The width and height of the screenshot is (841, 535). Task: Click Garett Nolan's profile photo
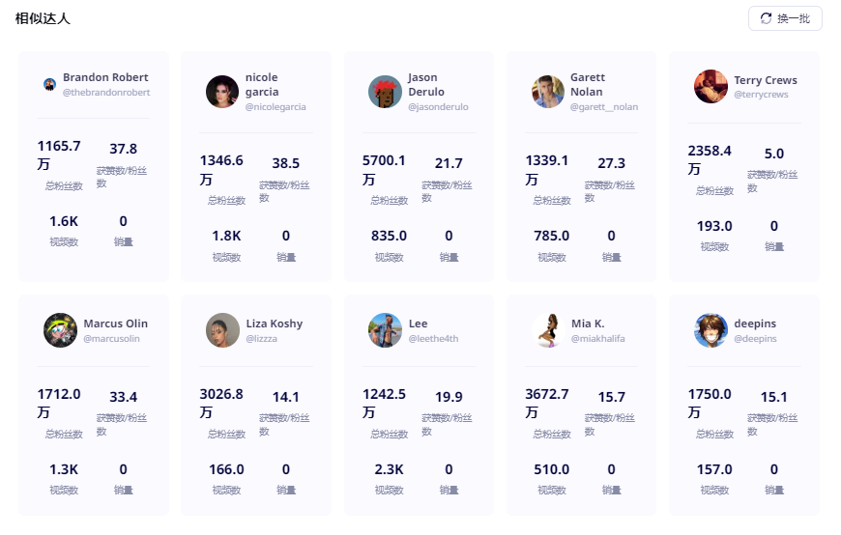pyautogui.click(x=547, y=92)
